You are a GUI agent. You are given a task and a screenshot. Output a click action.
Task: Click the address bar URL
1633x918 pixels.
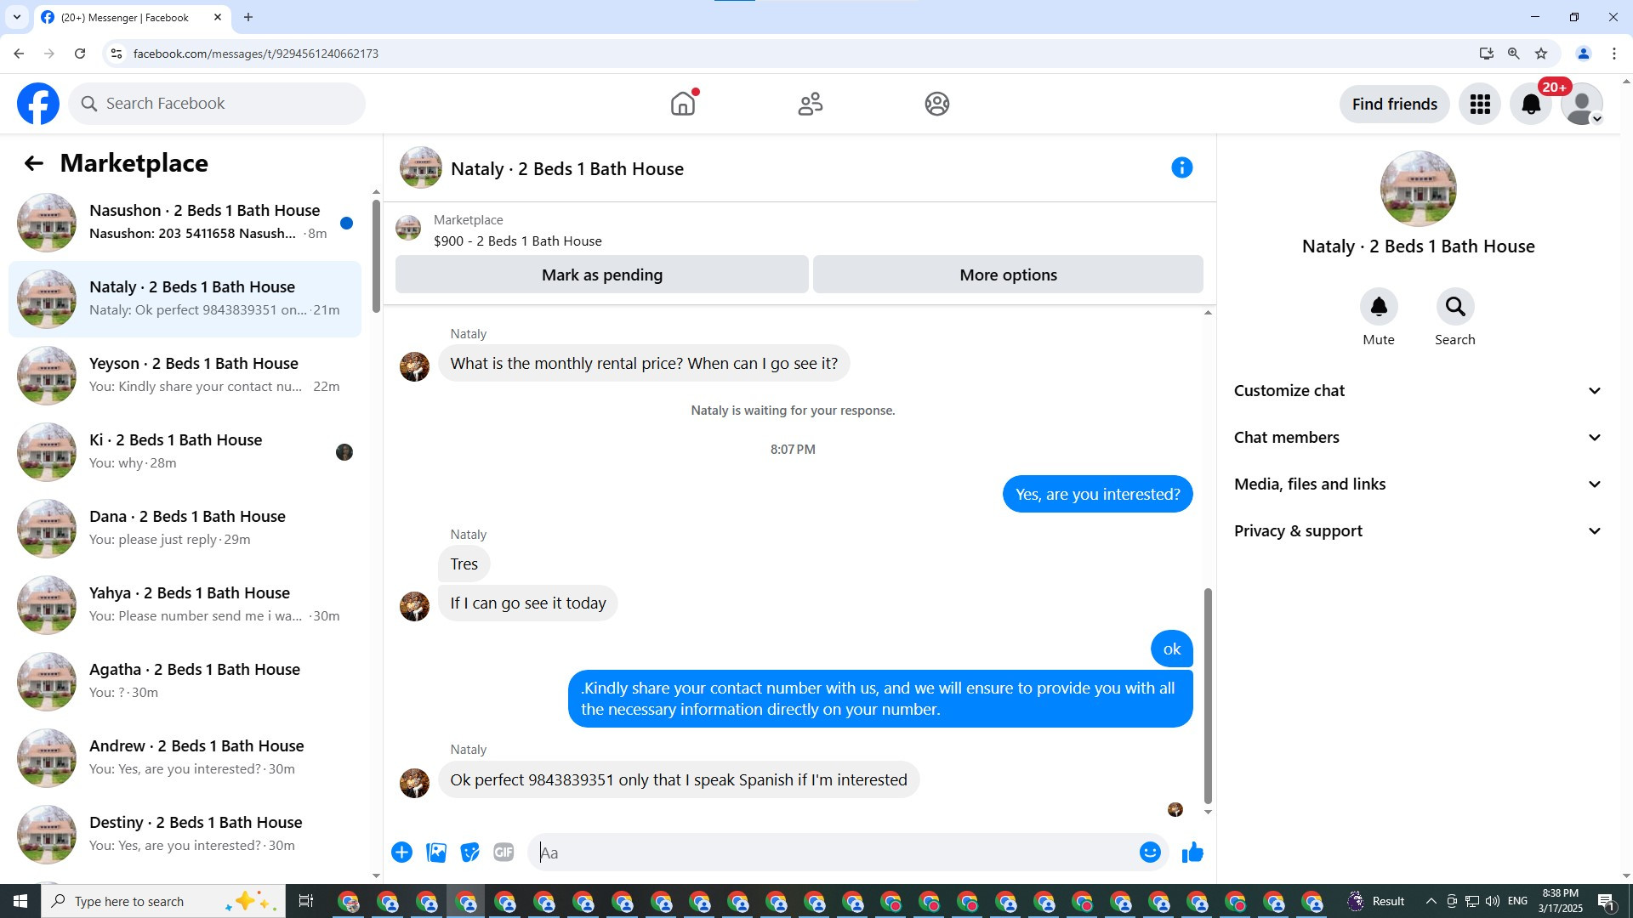[x=255, y=54]
